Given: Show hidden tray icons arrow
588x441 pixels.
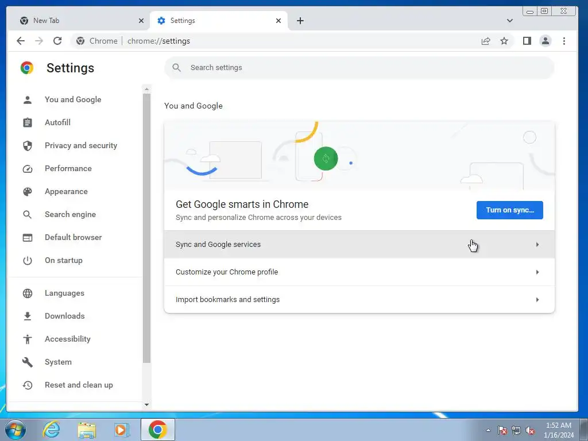Looking at the screenshot, I should 488,430.
